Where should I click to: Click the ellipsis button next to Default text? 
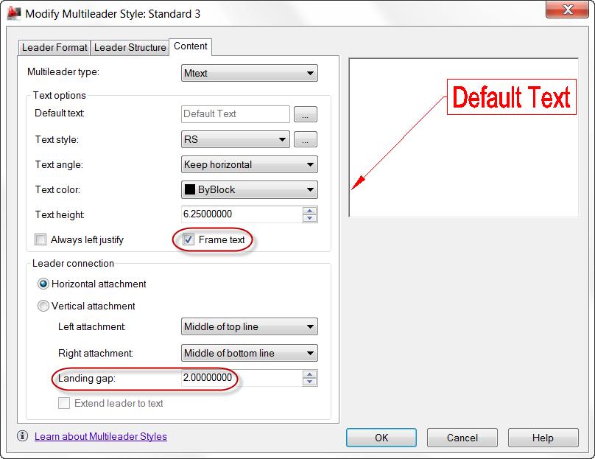click(306, 113)
